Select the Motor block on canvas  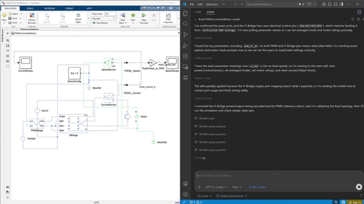(x=137, y=117)
